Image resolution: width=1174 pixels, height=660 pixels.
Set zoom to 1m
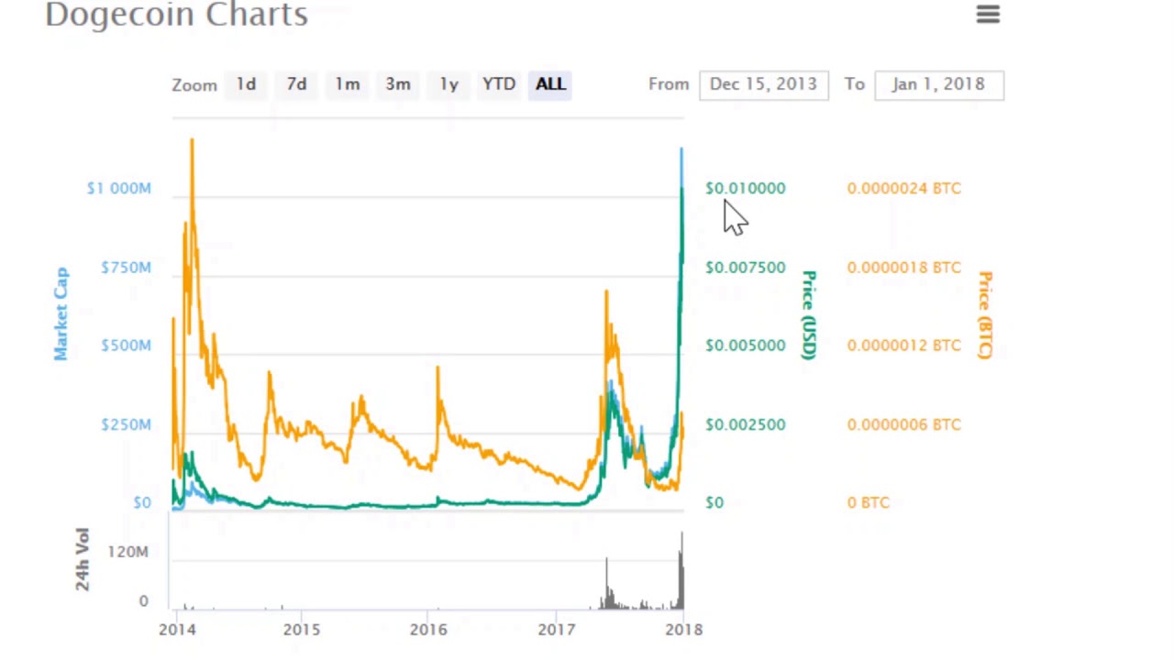(347, 84)
